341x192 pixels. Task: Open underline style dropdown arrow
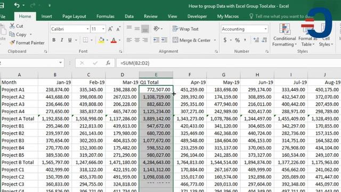(x=76, y=40)
